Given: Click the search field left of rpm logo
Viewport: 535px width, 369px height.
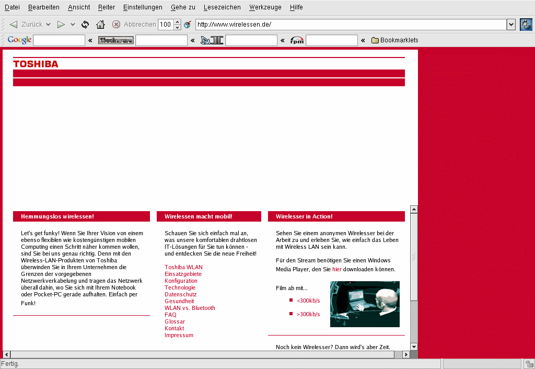Looking at the screenshot, I should [x=251, y=40].
